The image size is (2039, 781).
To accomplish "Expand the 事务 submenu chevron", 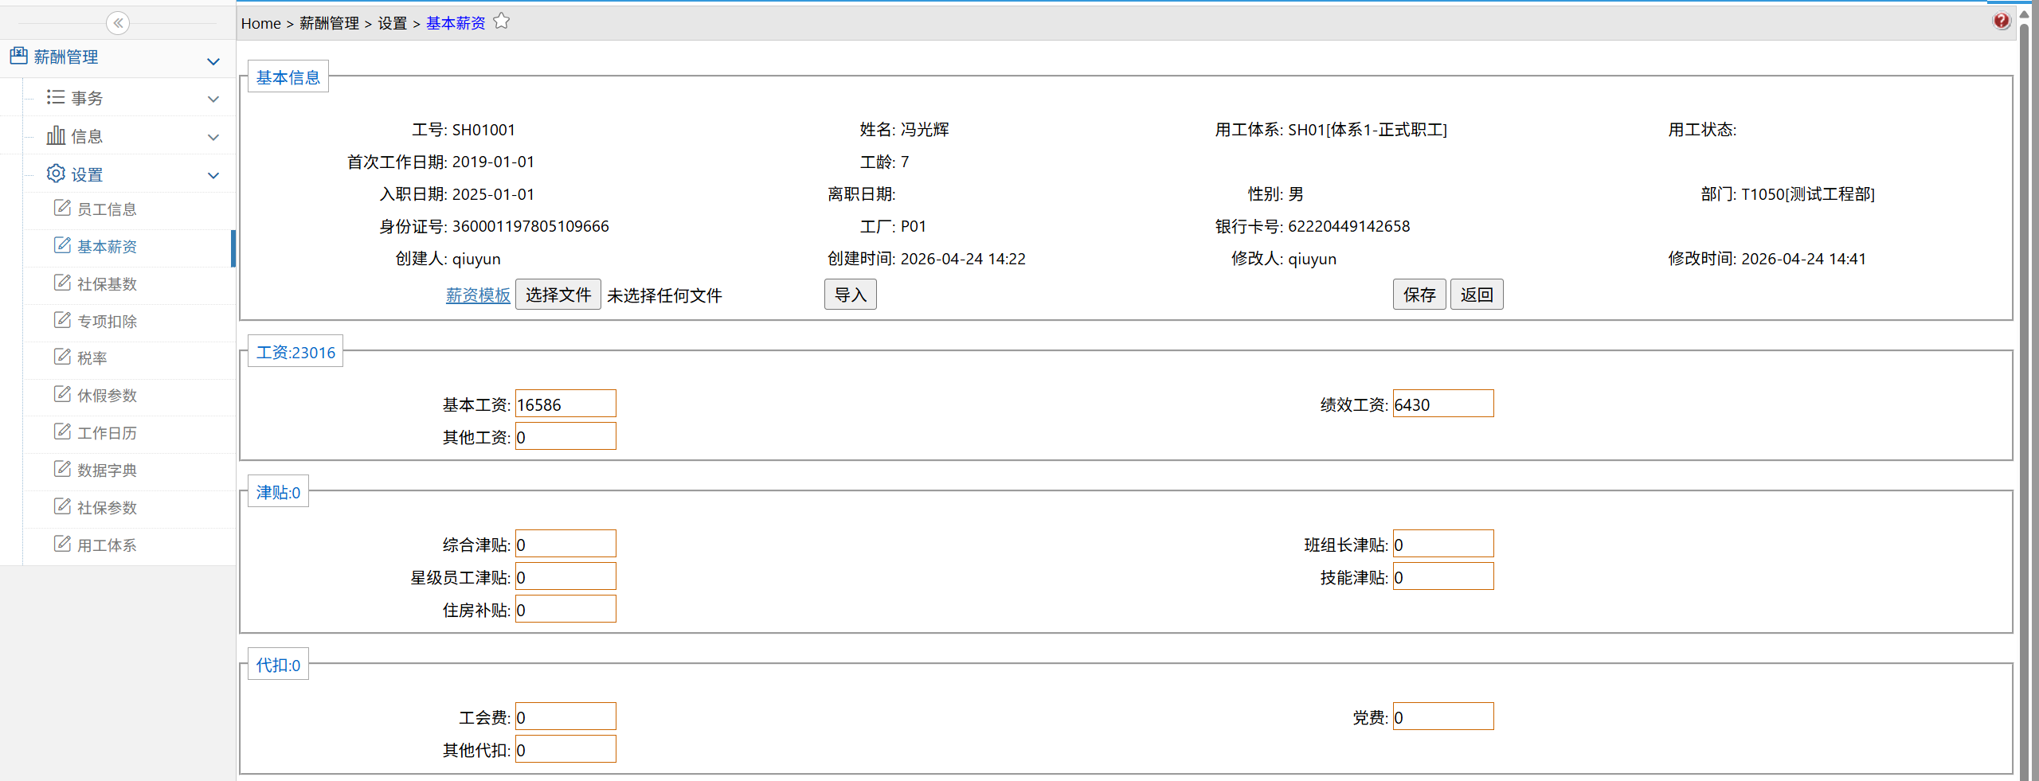I will pos(213,100).
